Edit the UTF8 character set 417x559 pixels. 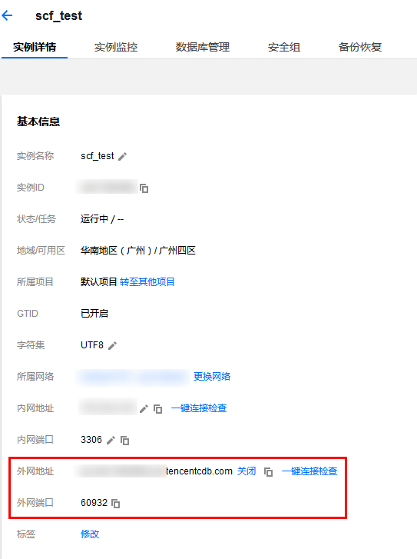(113, 345)
